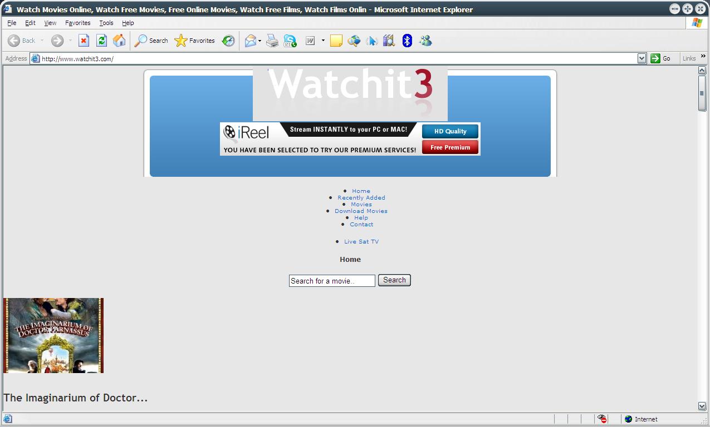Open the Imaginarium of Doctor Parnassus poster
Screen dimensions: 710x427
(53, 335)
